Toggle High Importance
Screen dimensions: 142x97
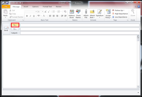pyautogui.click(x=120, y=14)
